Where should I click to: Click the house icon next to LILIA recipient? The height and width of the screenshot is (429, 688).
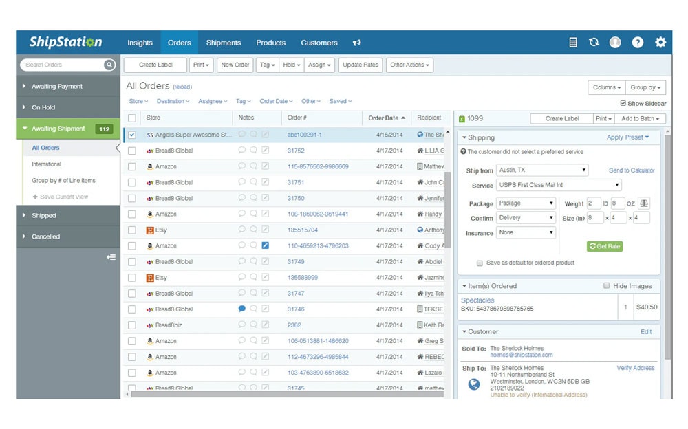pos(420,151)
